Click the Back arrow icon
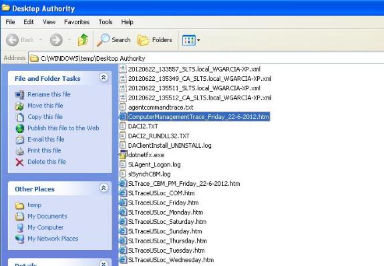Viewport: 384px width, 266px height. (x=12, y=40)
